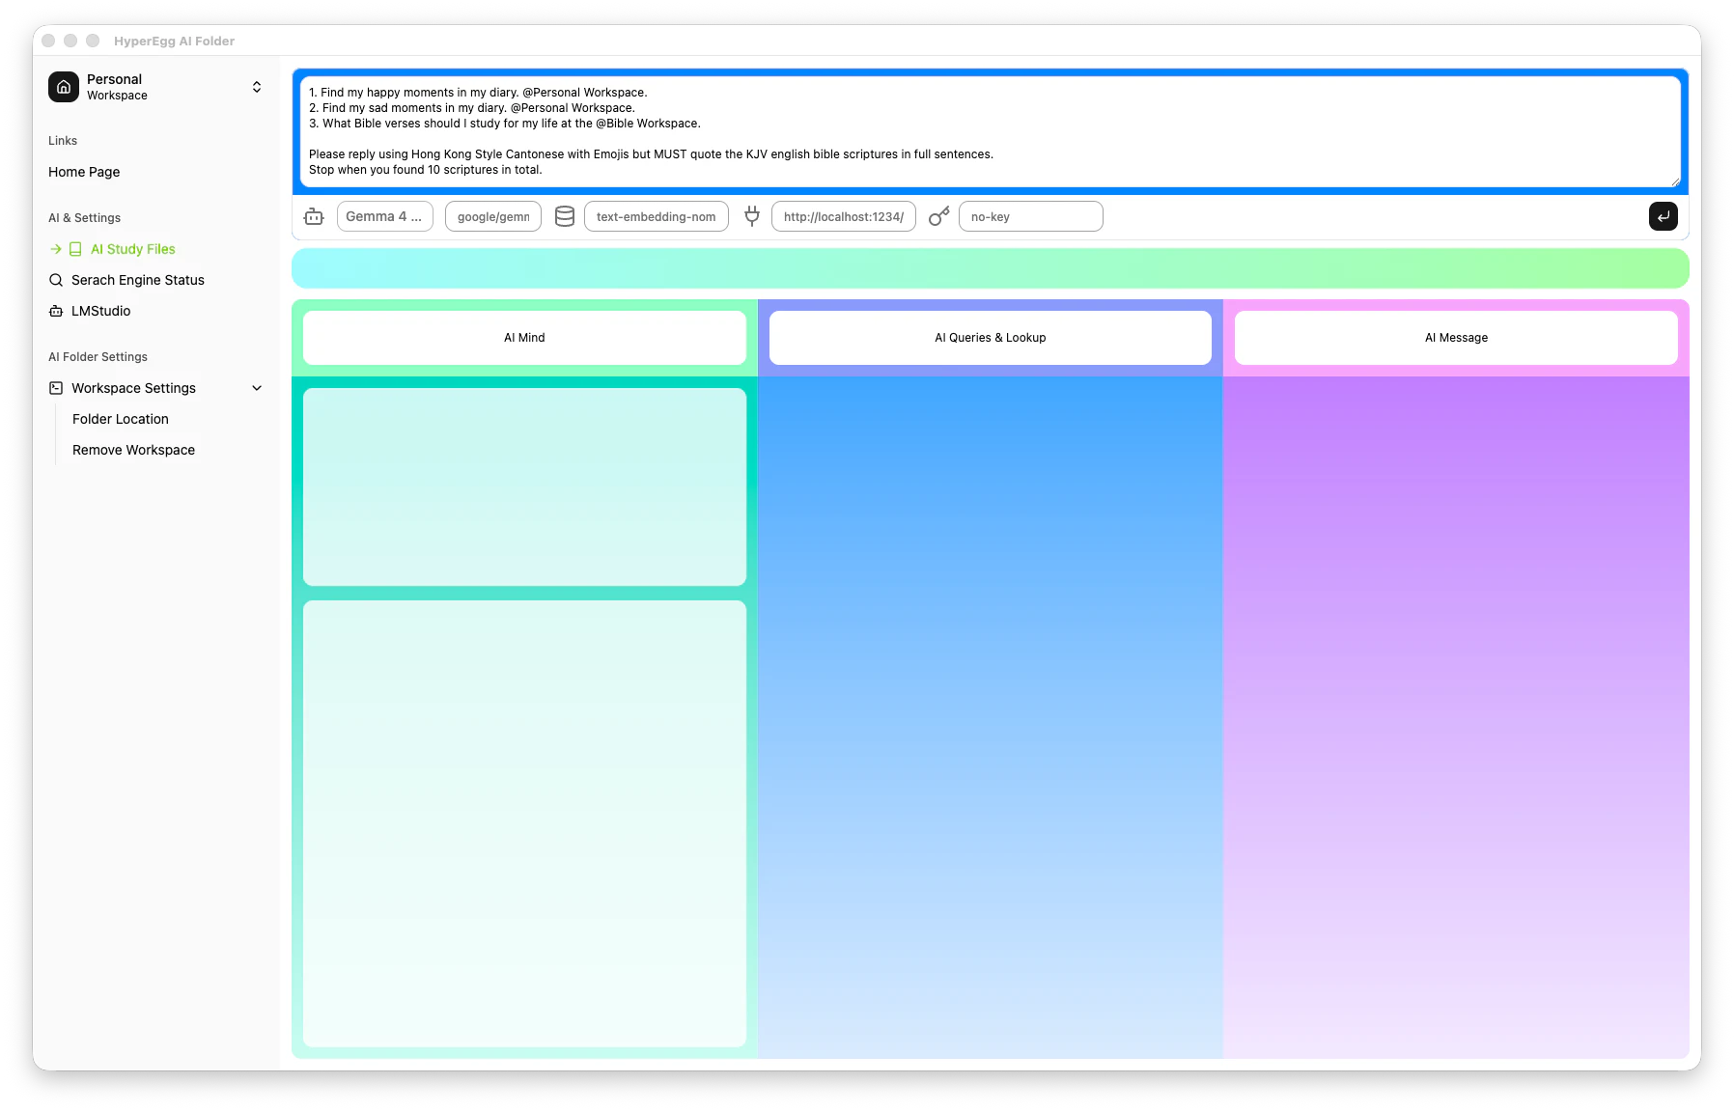Click the key icon next to the API key field
Screen dimensions: 1734x1111
(x=937, y=216)
